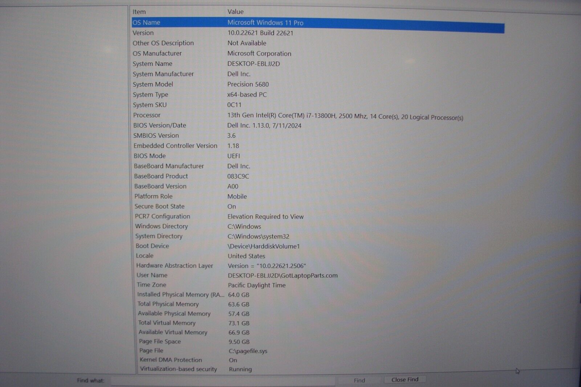Select the Page File Space row

[x=318, y=342]
